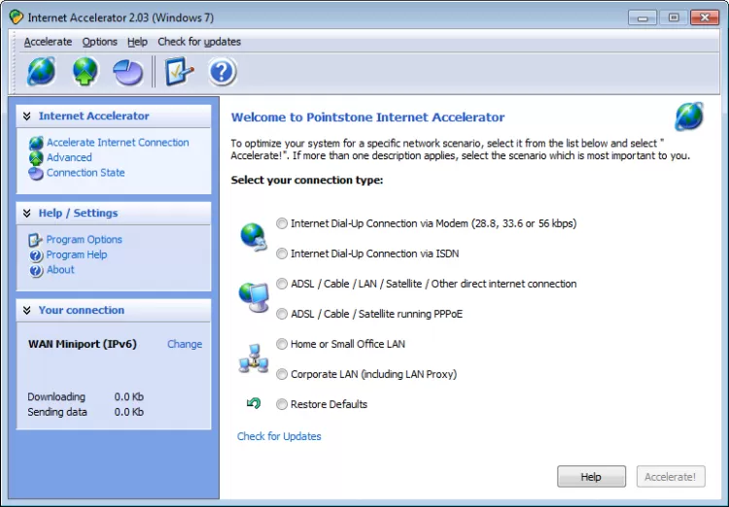Click Change next to WAN Miniport
The width and height of the screenshot is (729, 507).
coord(185,345)
